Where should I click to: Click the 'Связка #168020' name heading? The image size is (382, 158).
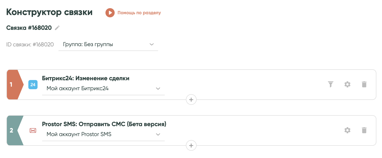click(29, 28)
